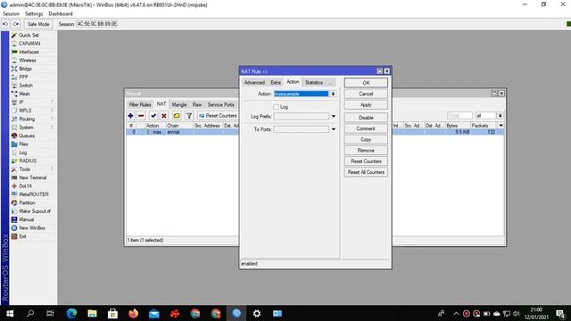The width and height of the screenshot is (571, 321).
Task: Switch to Advanced tab in NAT Rule
Action: [254, 83]
